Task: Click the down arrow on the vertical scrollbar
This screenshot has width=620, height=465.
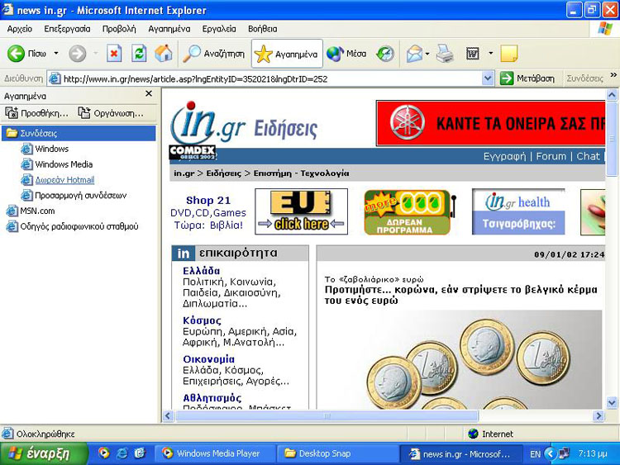Action: (612, 403)
